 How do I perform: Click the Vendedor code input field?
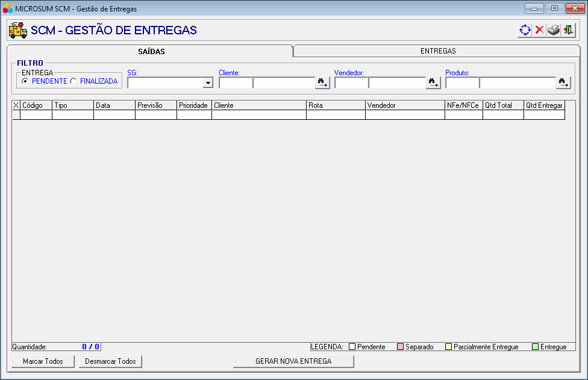(351, 83)
